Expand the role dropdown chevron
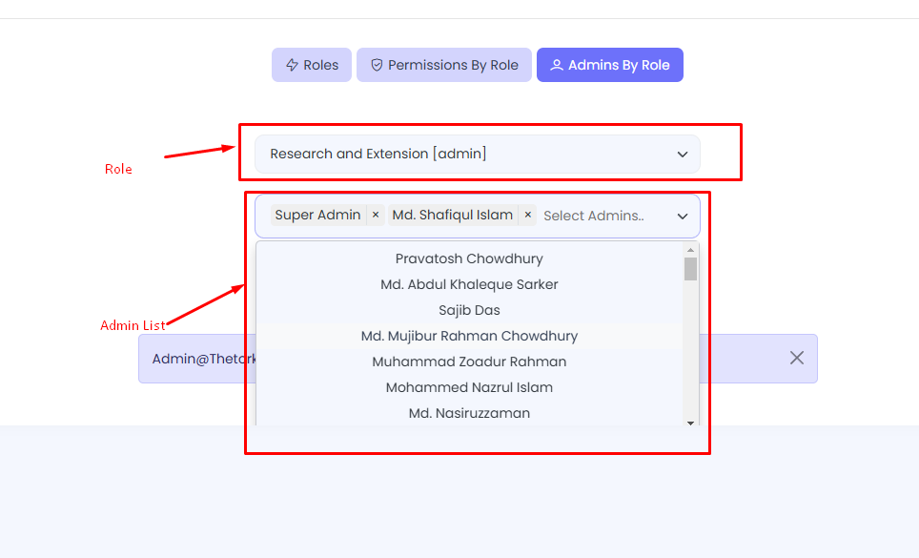 (683, 155)
